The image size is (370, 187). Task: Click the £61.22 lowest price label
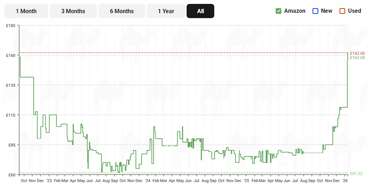(356, 173)
